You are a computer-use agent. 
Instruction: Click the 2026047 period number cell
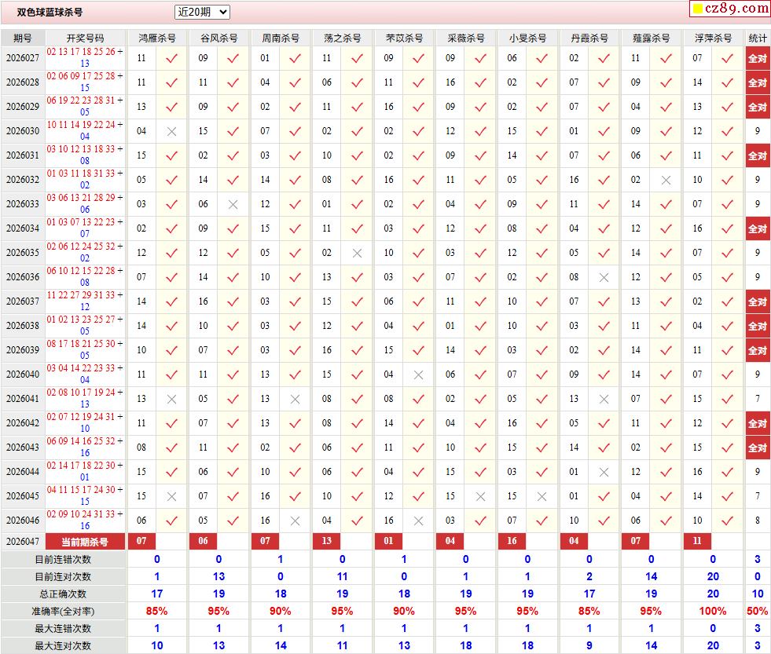click(x=23, y=542)
